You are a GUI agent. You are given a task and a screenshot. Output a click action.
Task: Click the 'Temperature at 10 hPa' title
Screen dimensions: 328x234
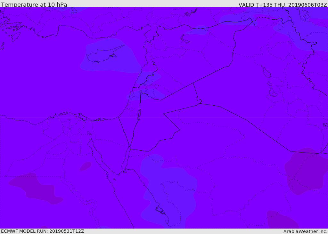pos(34,4)
